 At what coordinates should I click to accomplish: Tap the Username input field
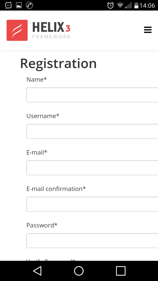[x=92, y=131]
